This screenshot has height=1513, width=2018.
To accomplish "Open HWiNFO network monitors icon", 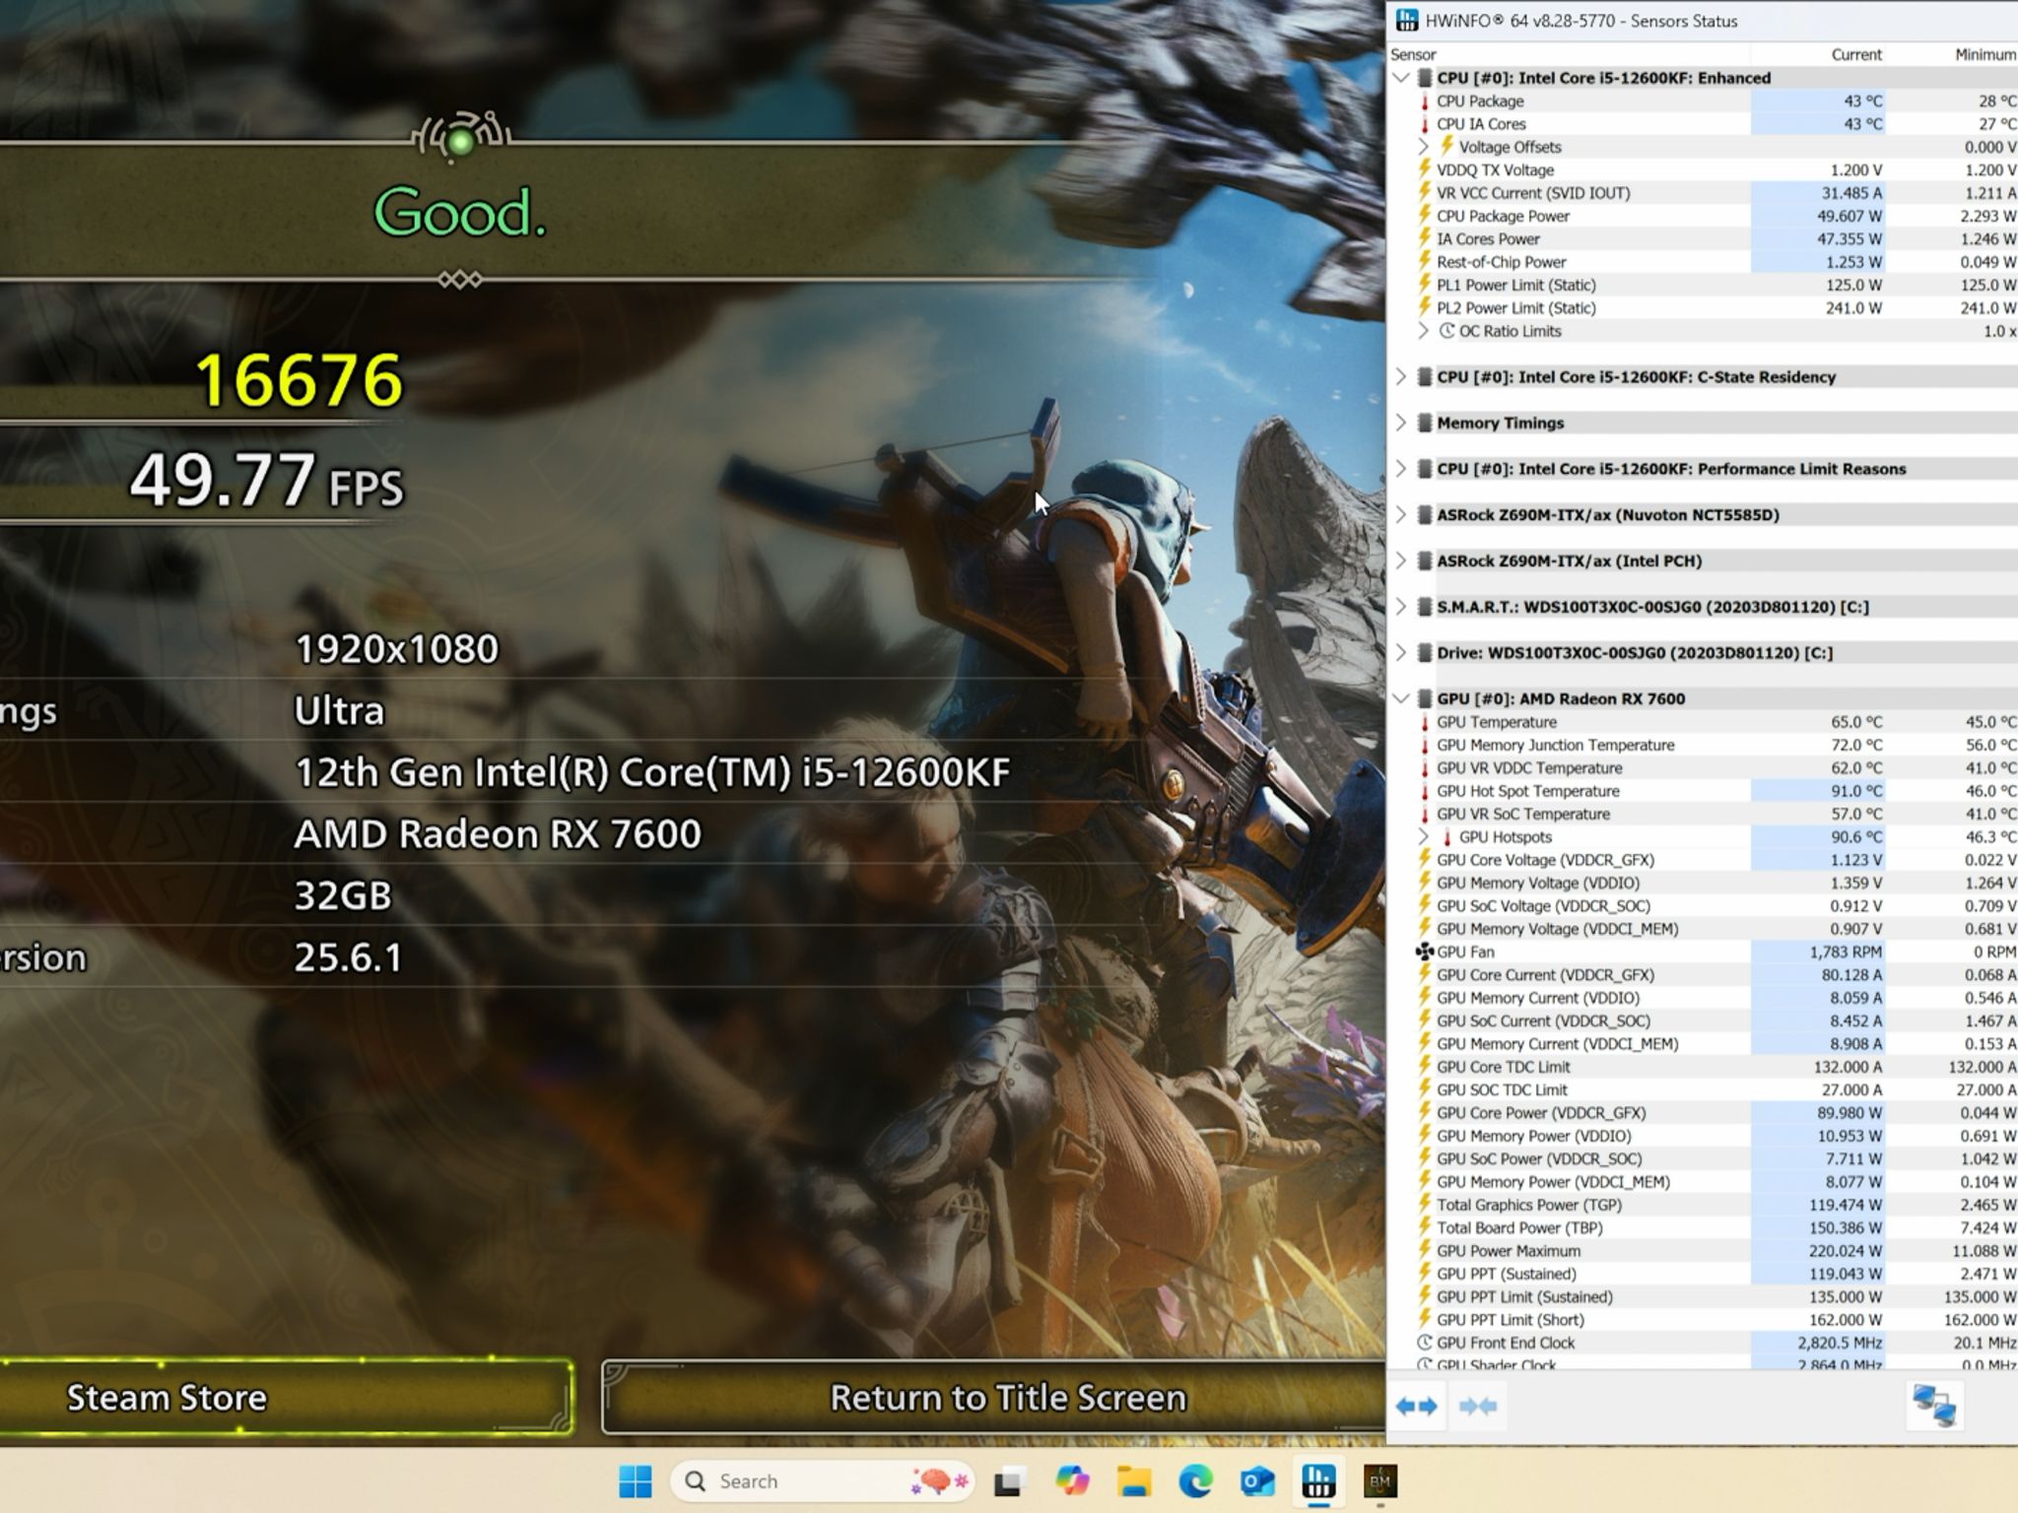I will (x=1933, y=1406).
